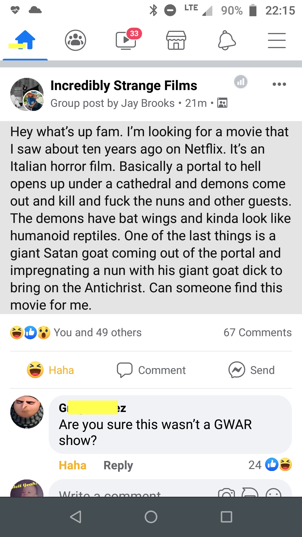Open post options three-dot menu
302x537 pixels.
coord(279,84)
